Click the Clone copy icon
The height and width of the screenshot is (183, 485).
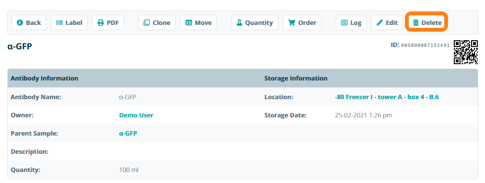point(147,23)
